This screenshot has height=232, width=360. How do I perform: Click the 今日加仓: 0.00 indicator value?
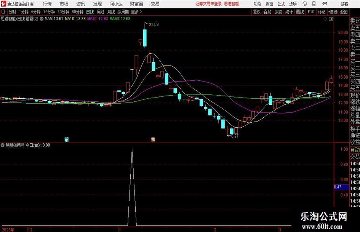click(38, 145)
